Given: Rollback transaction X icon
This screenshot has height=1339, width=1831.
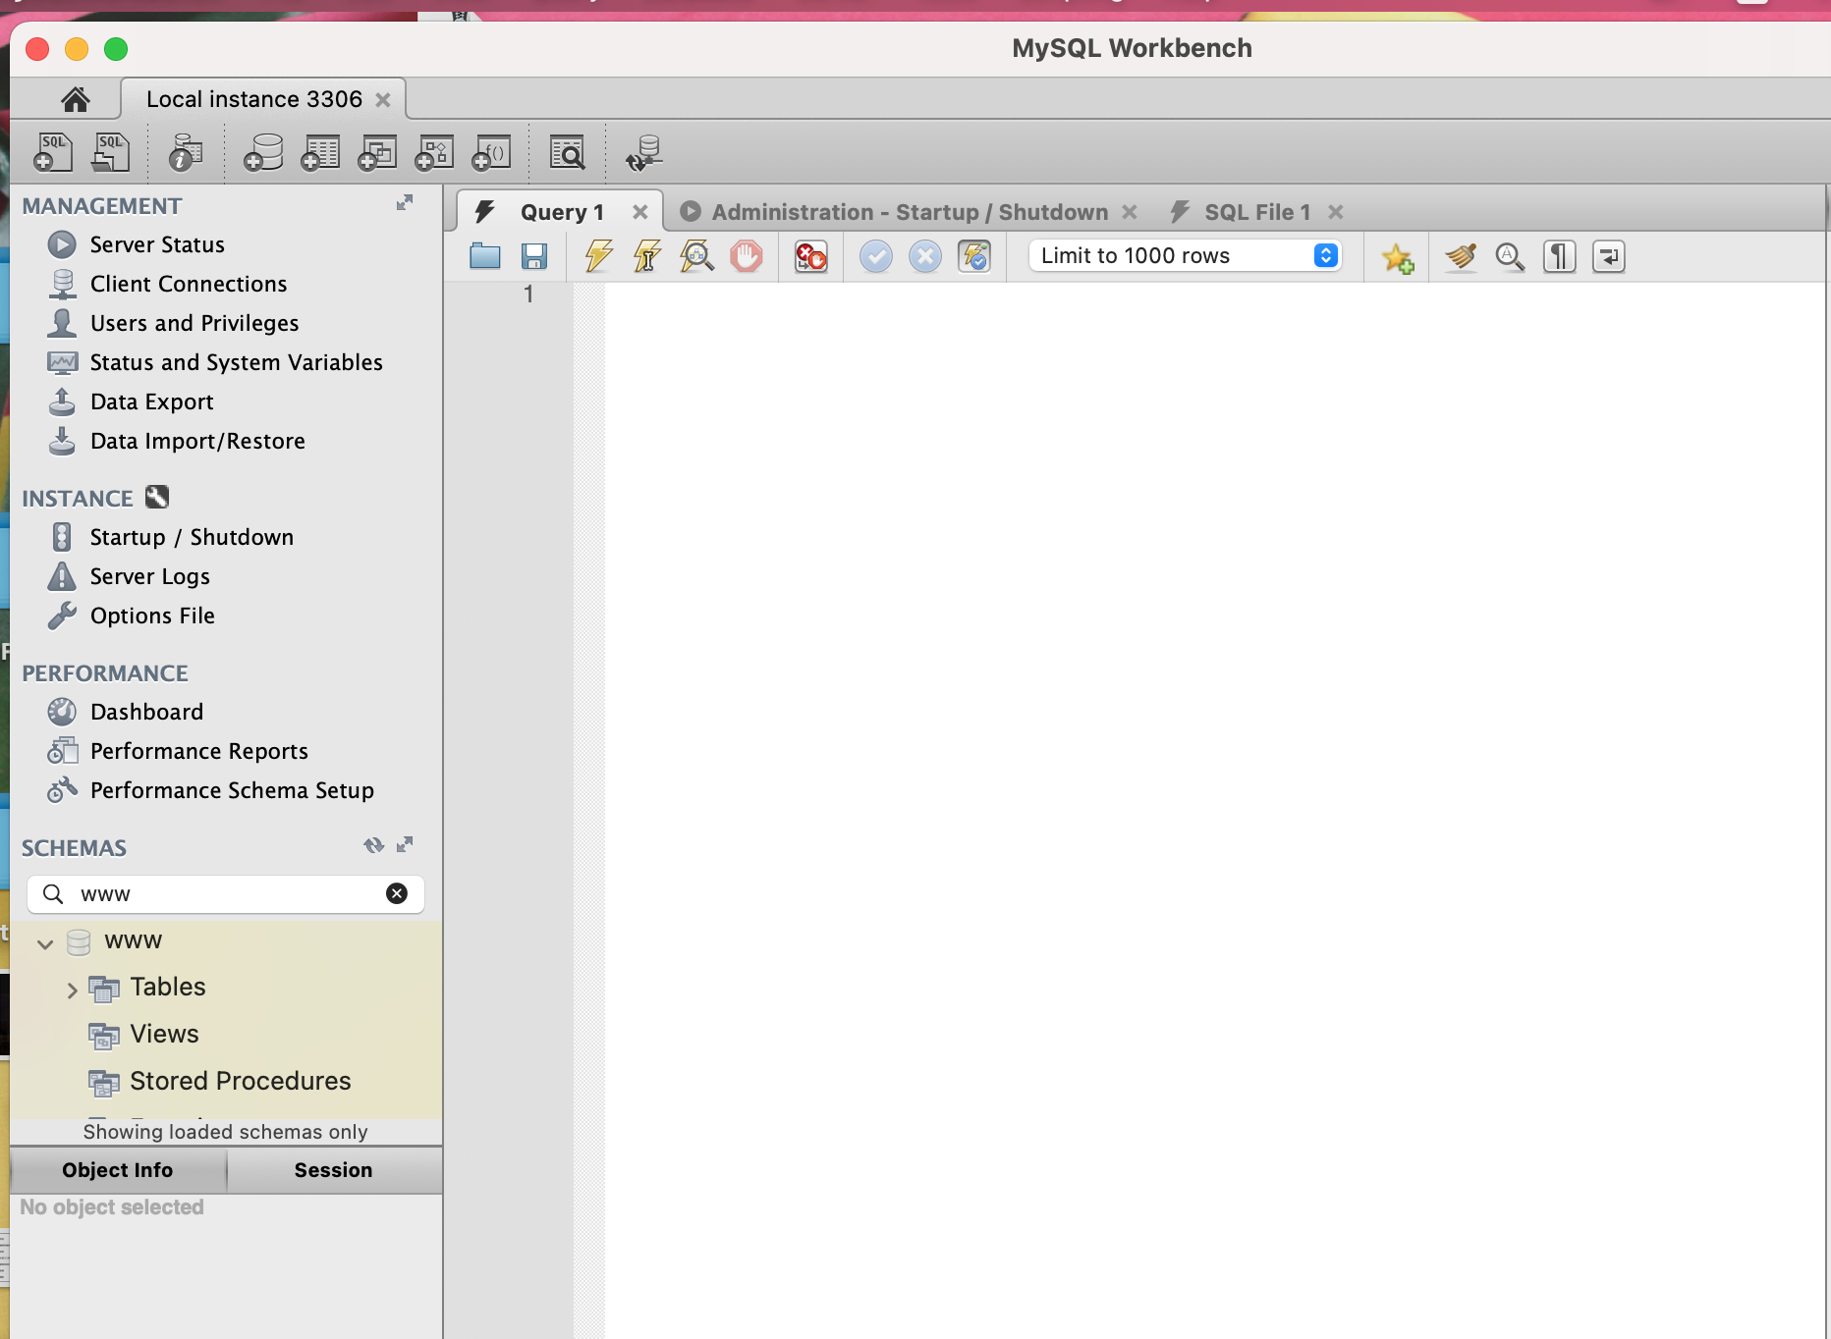Looking at the screenshot, I should (x=925, y=256).
